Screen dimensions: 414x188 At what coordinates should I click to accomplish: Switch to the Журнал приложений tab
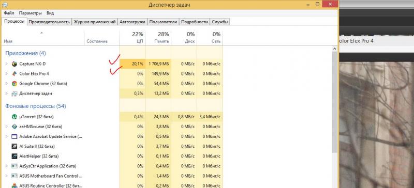(95, 22)
